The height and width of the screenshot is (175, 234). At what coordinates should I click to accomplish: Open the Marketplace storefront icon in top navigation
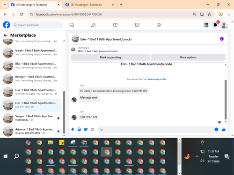[x=137, y=25]
